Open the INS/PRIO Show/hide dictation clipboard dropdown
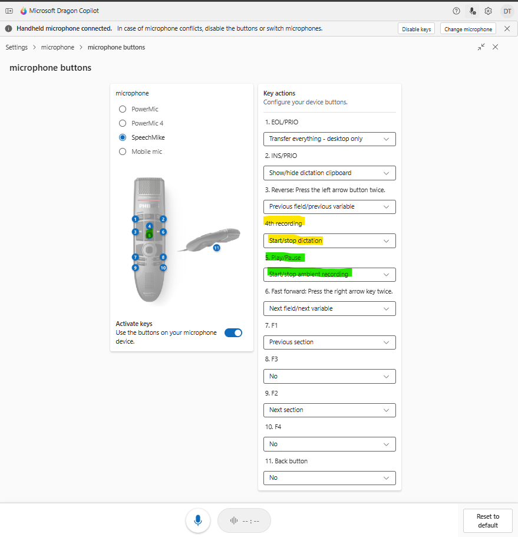Viewport: 518px width, 537px height. click(329, 173)
